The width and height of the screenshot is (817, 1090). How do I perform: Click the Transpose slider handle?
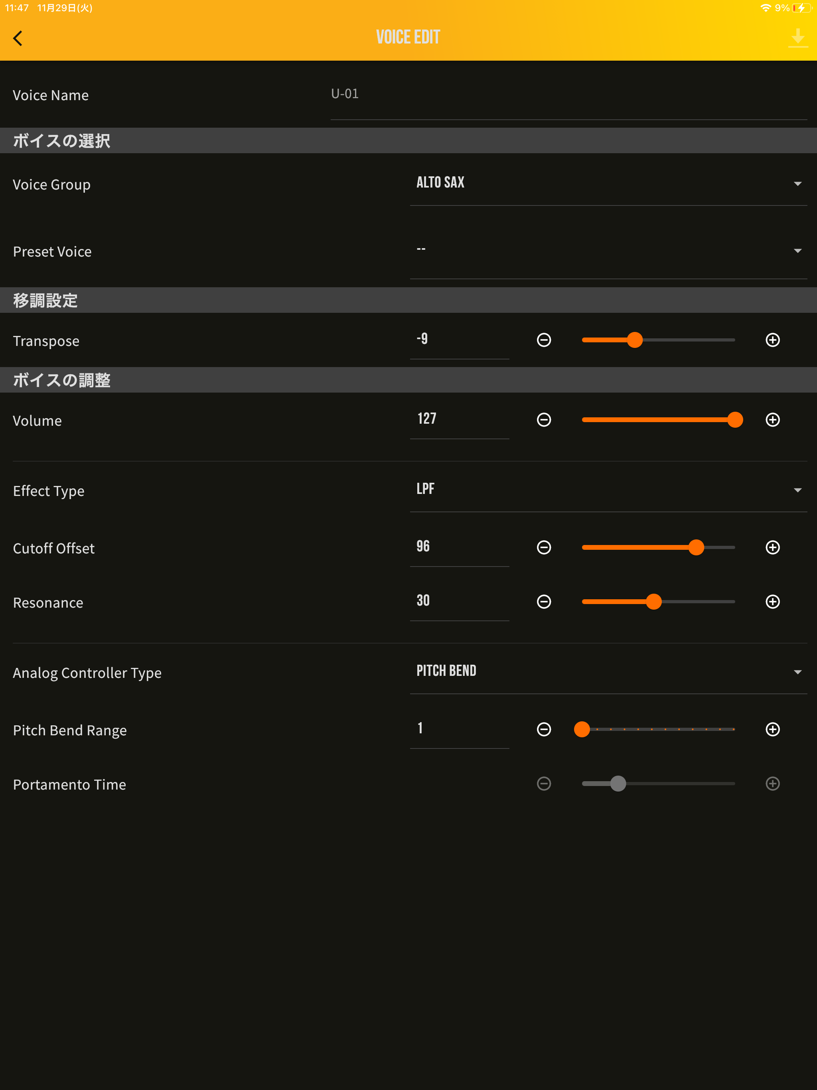coord(635,340)
